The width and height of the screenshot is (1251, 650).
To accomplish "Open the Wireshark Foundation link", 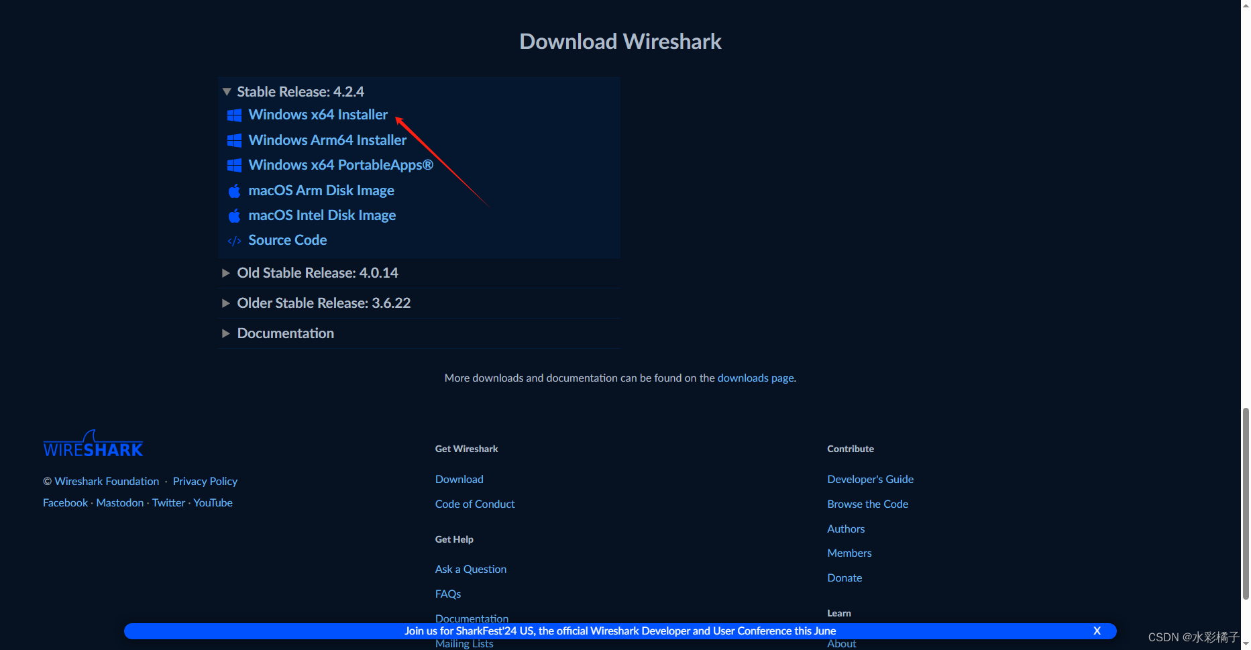I will [107, 482].
